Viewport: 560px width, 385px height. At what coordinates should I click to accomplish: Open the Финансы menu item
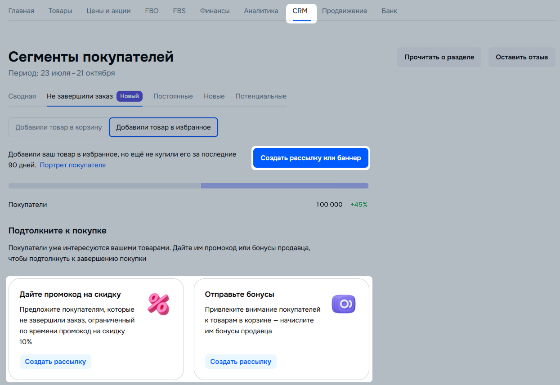(x=215, y=11)
